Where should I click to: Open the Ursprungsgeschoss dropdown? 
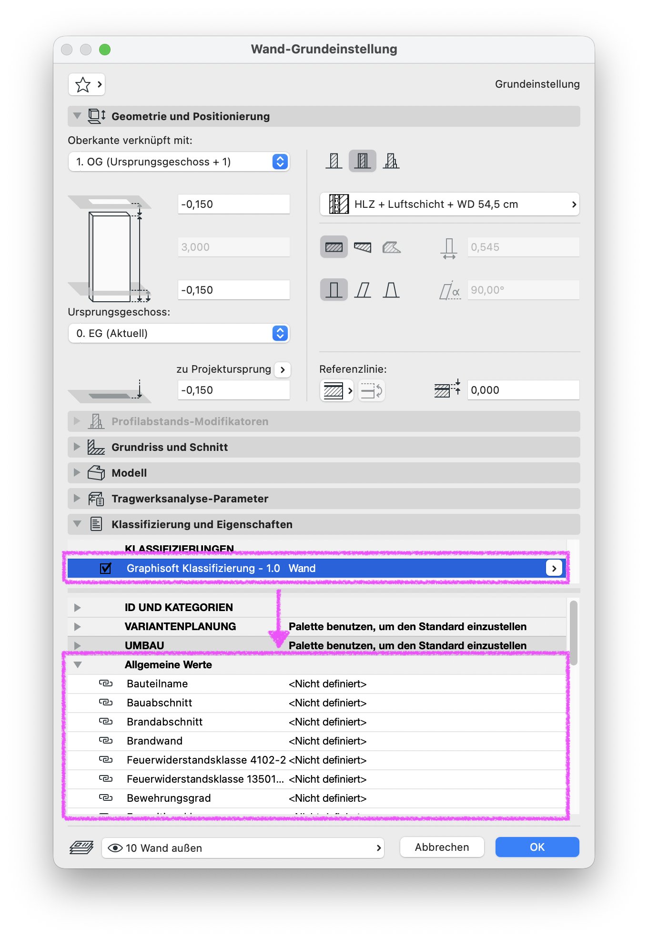179,333
